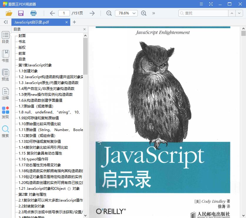Jump to 1.12复杂值（或组合值）
This screenshot has height=218, width=246.
coord(37,136)
